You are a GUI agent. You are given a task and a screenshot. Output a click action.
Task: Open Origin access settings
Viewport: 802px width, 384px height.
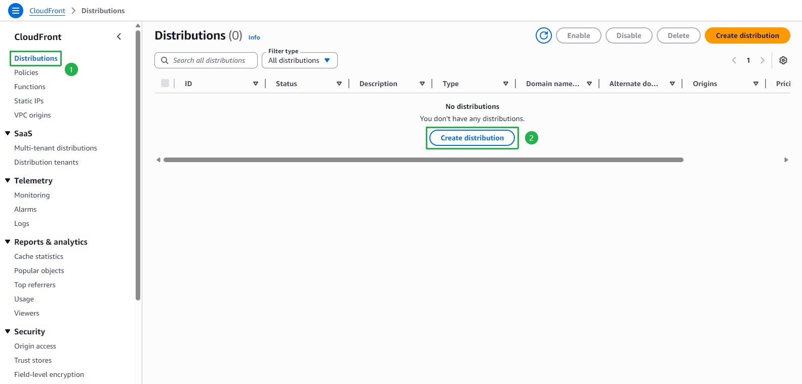(35, 346)
